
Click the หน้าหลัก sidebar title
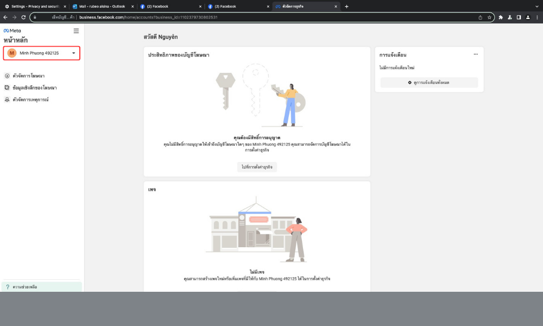(16, 40)
